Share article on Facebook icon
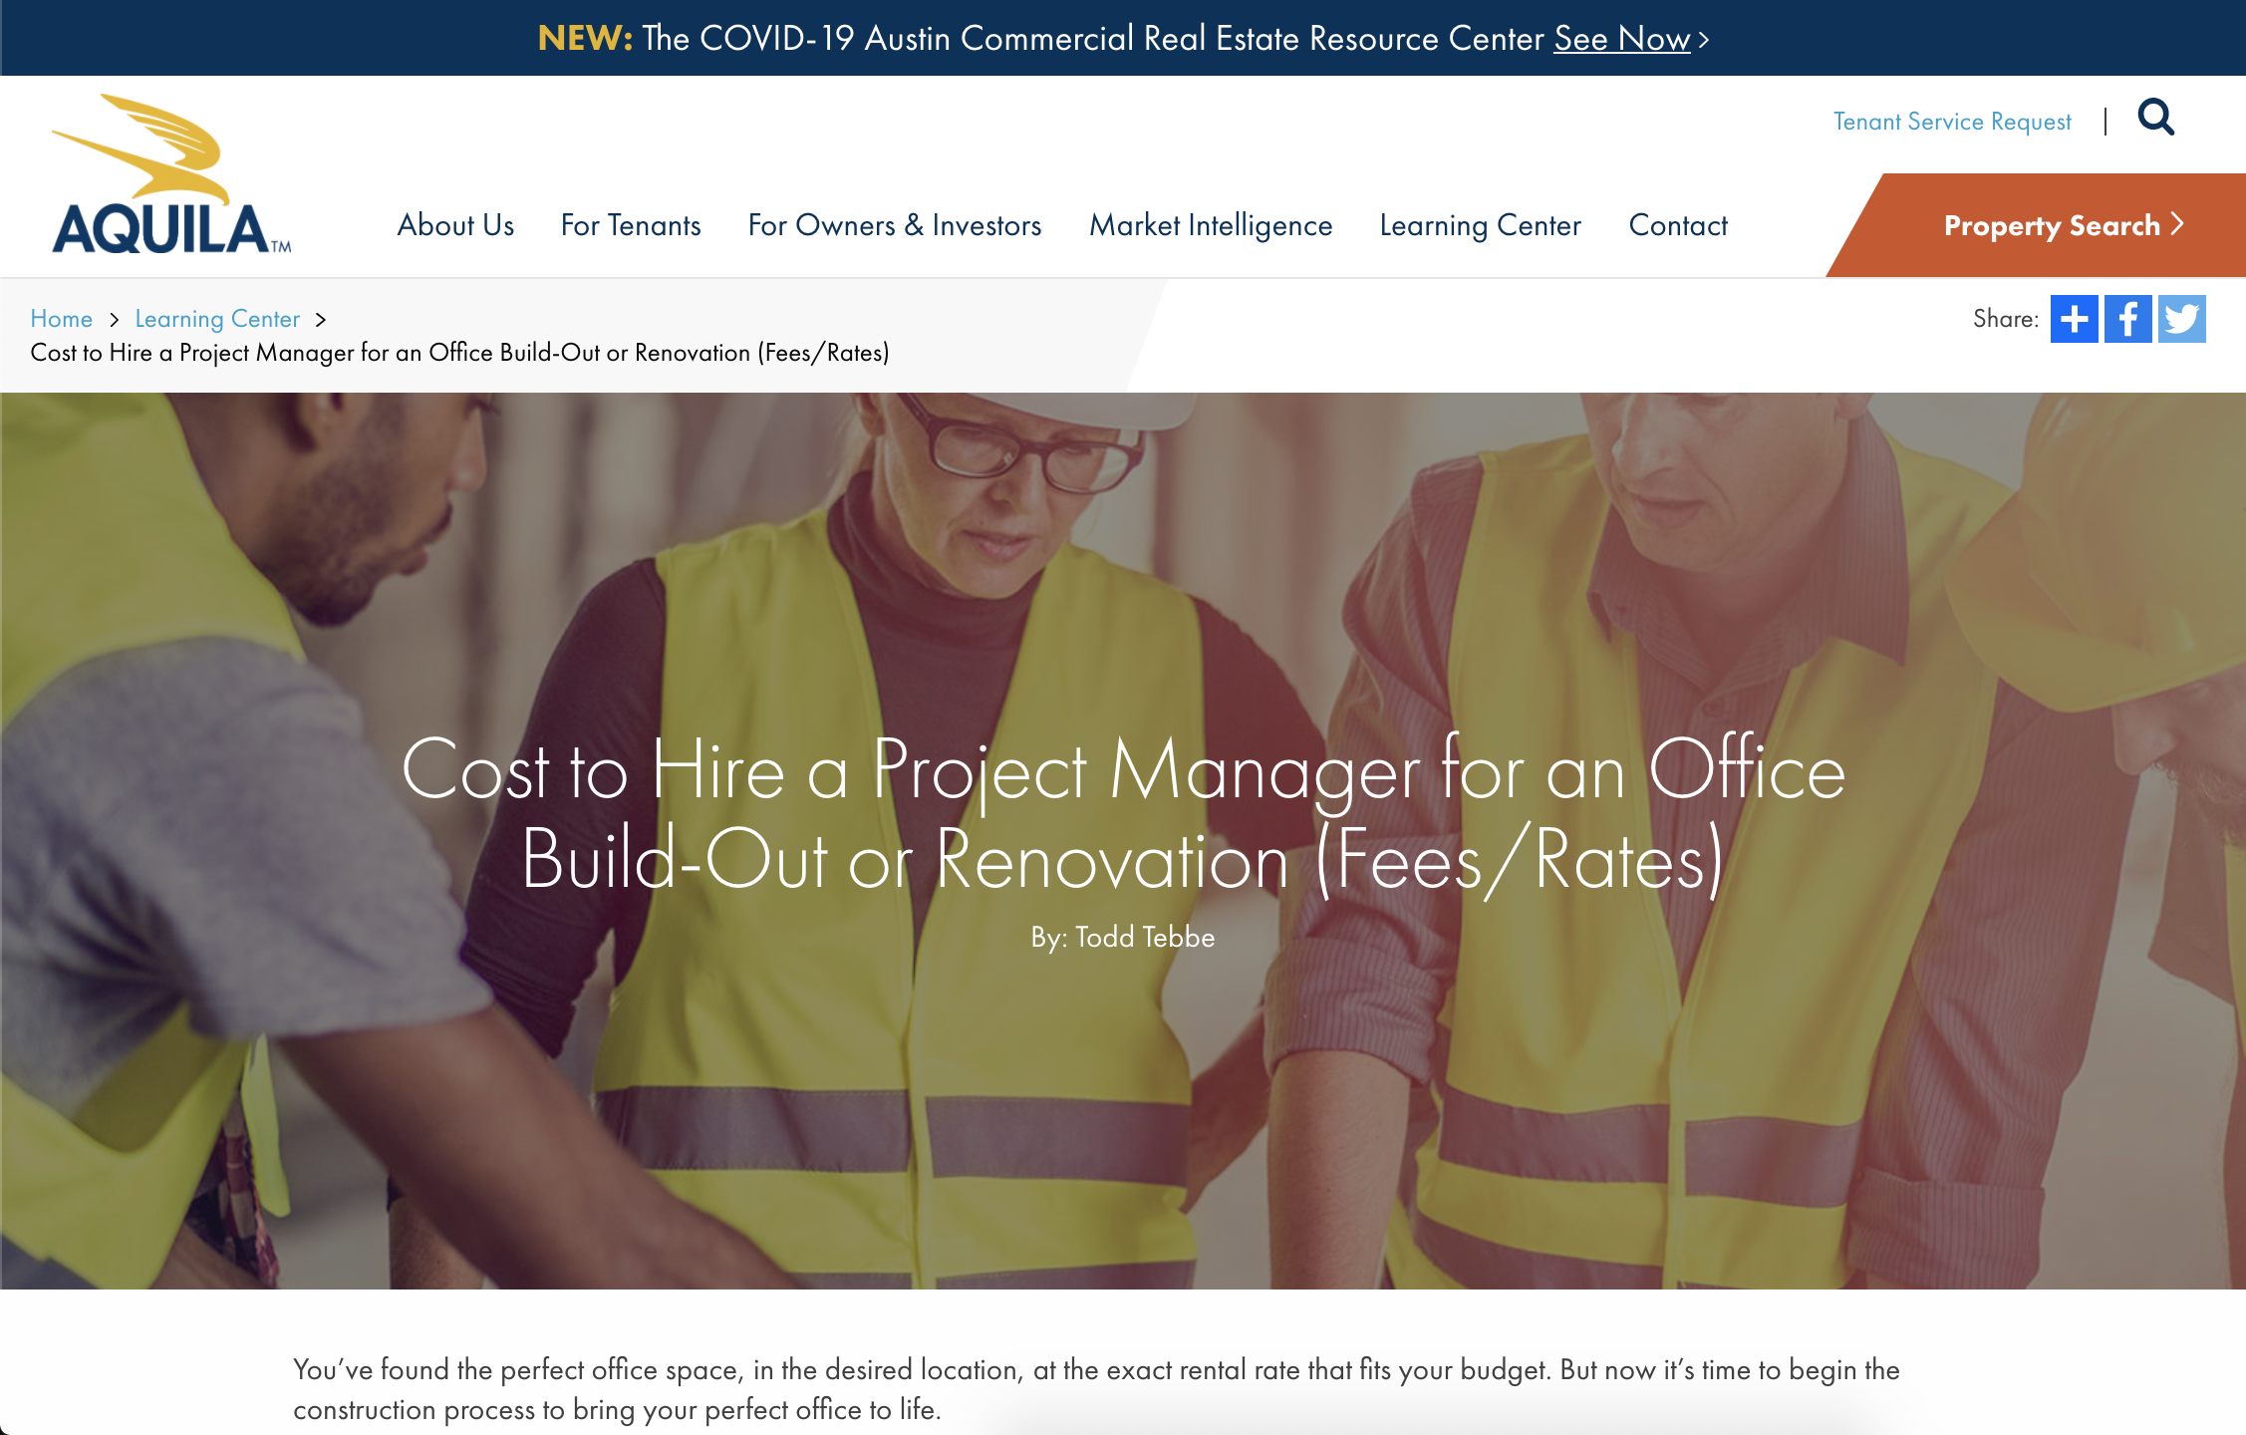 coord(2127,319)
